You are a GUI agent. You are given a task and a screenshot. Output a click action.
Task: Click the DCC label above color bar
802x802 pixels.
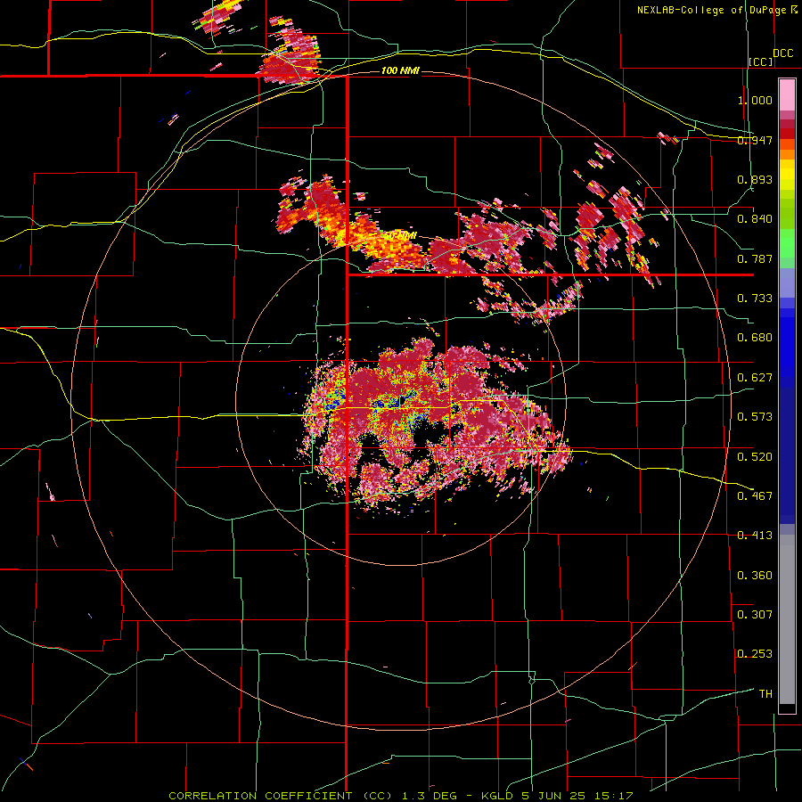point(782,53)
